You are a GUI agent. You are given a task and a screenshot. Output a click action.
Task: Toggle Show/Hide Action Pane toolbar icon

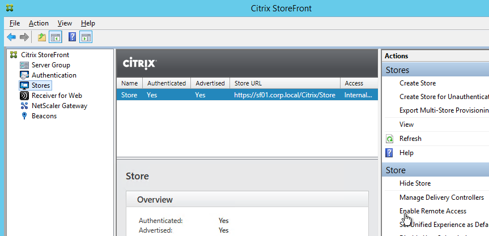86,37
